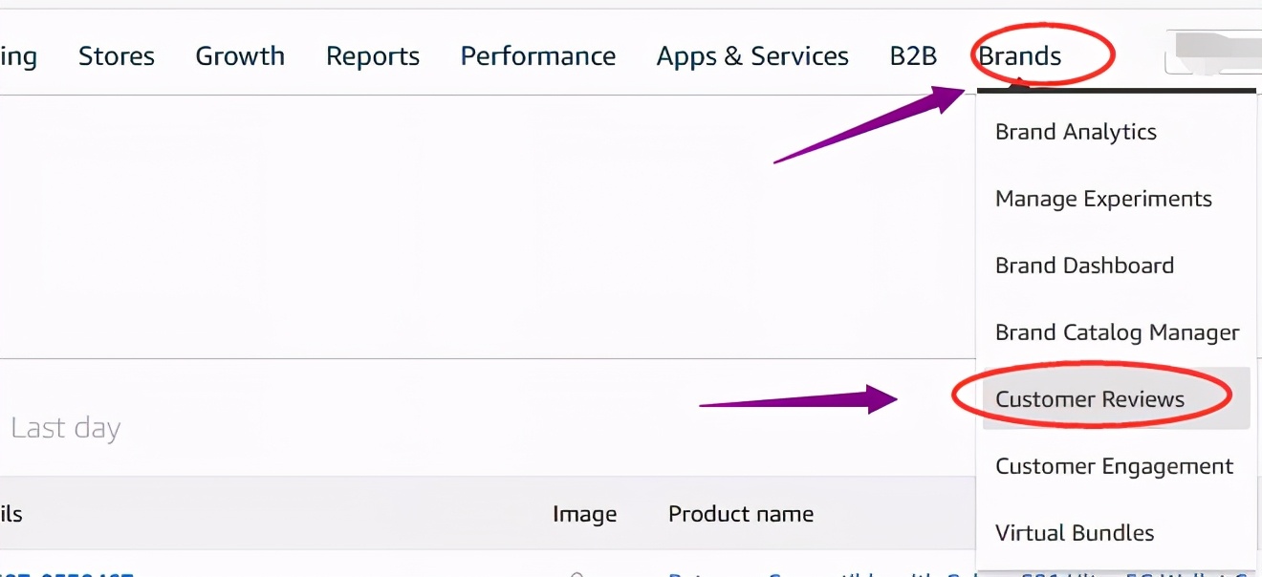Expand the Apps & Services menu
Screen dimensions: 1262x577
(752, 56)
